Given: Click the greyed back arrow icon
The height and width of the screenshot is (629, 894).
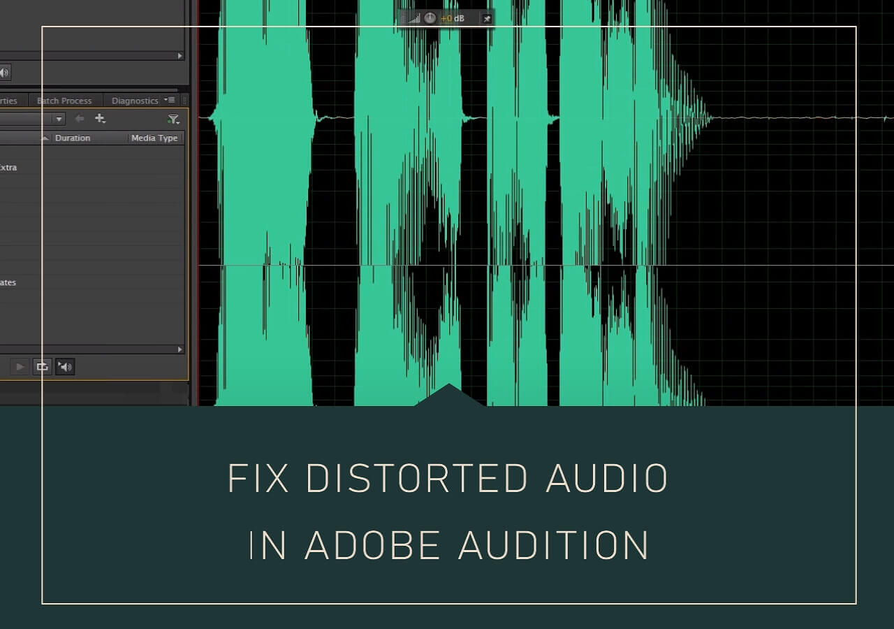Looking at the screenshot, I should 79,119.
